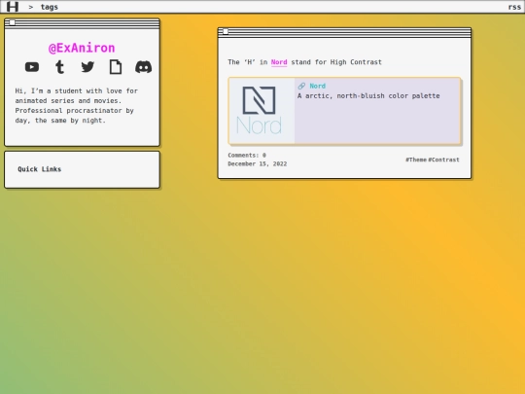This screenshot has width=525, height=394.
Task: Open the rss feed link
Action: [x=514, y=7]
